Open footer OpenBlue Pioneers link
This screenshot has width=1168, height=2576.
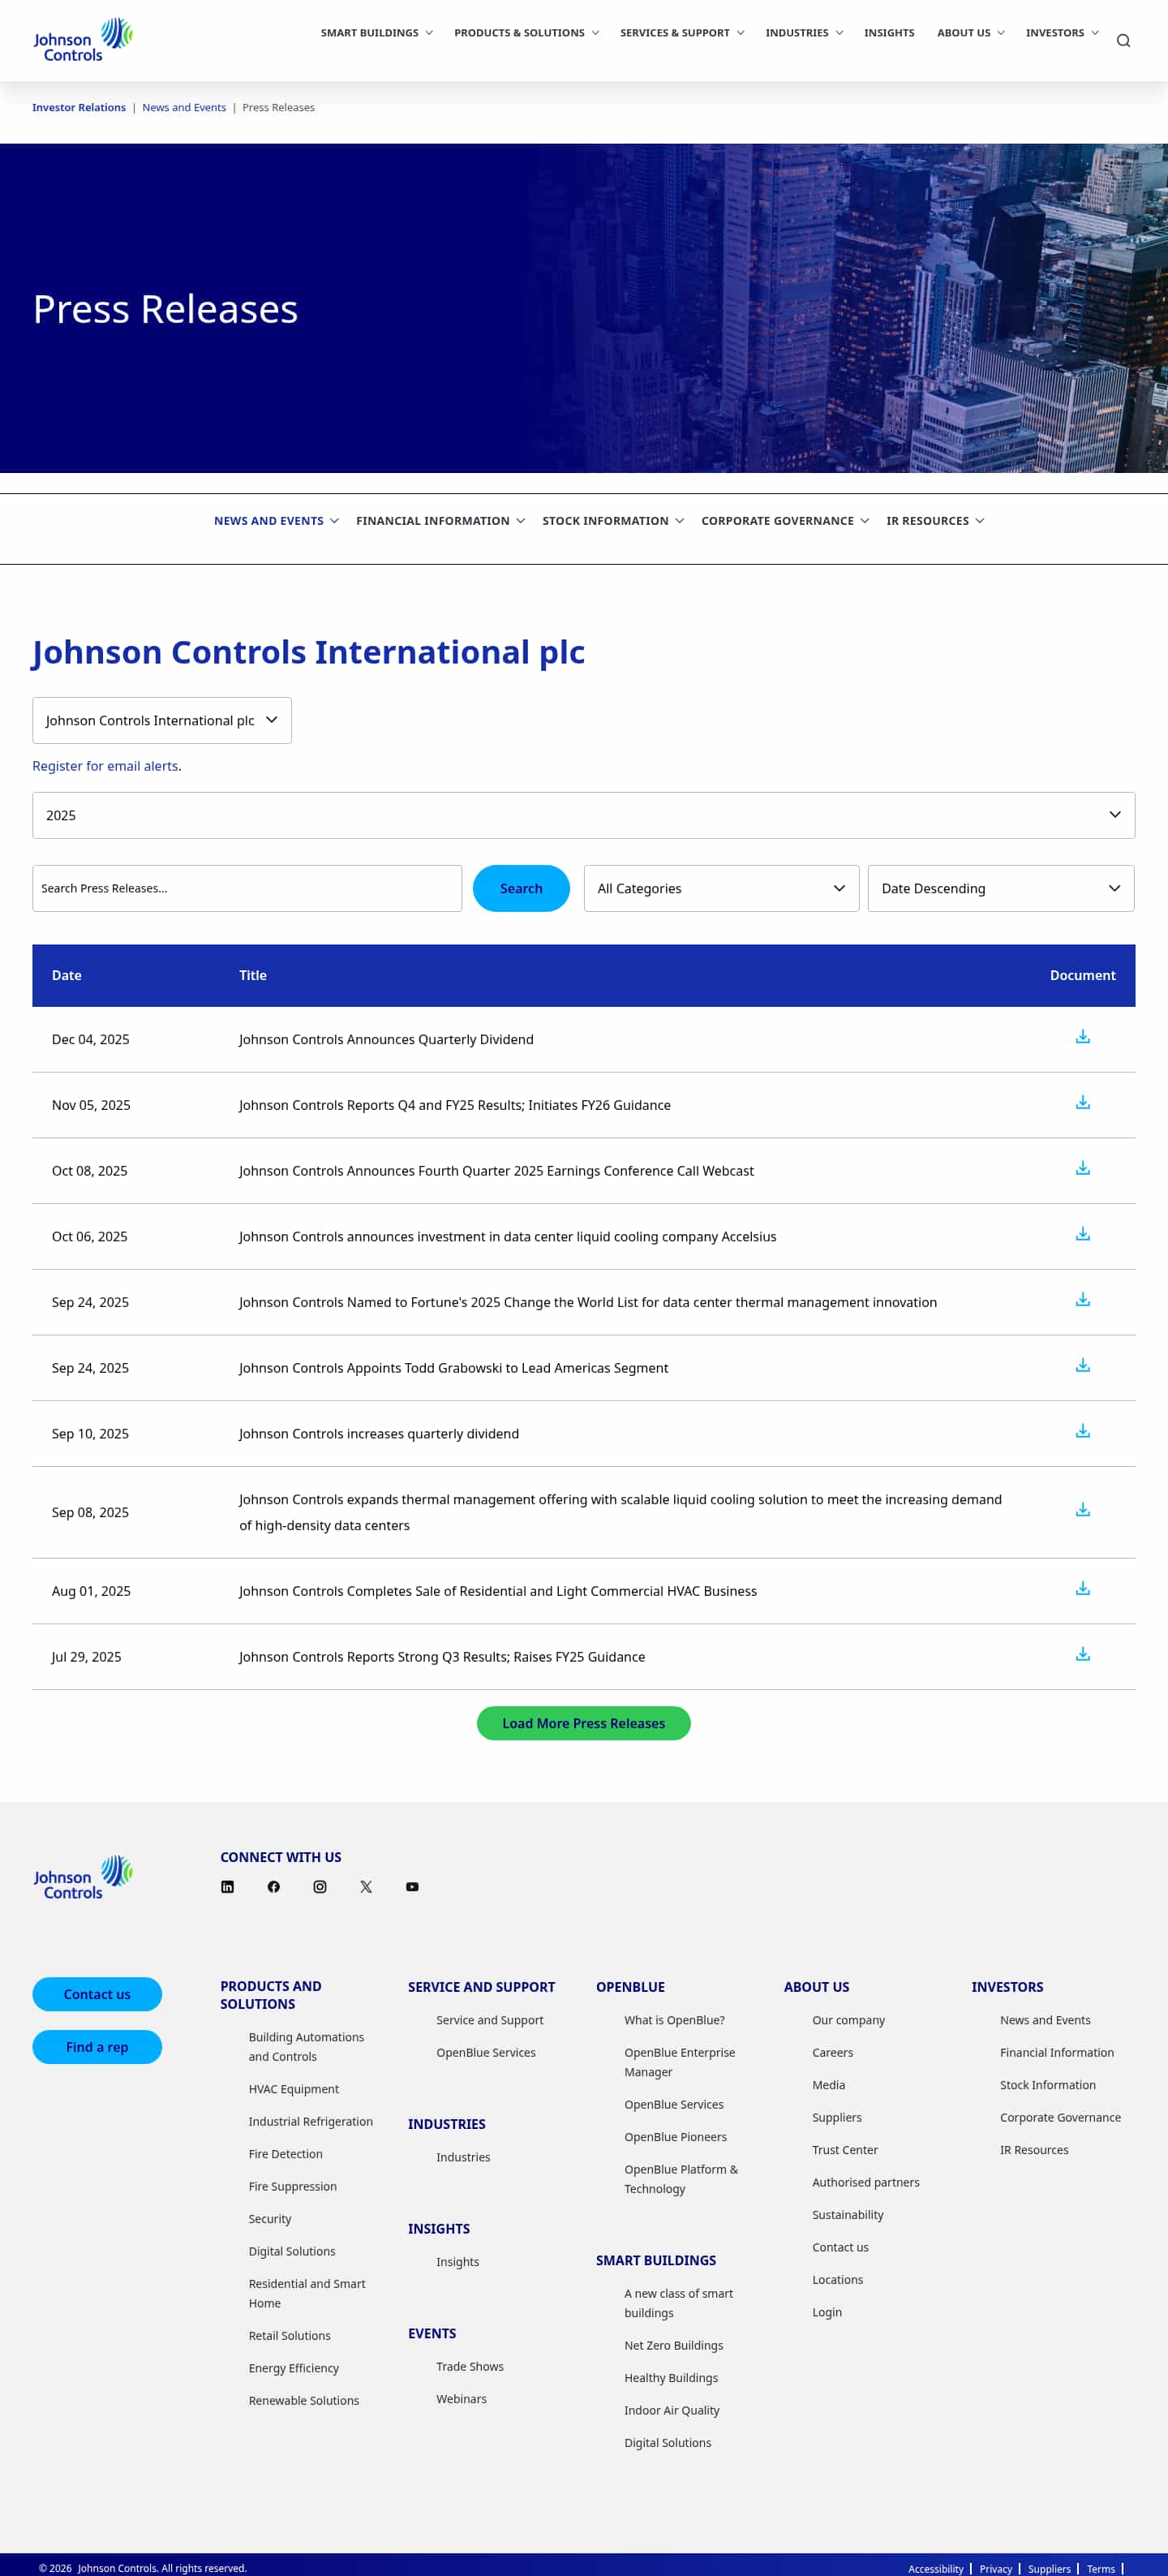click(x=676, y=2137)
